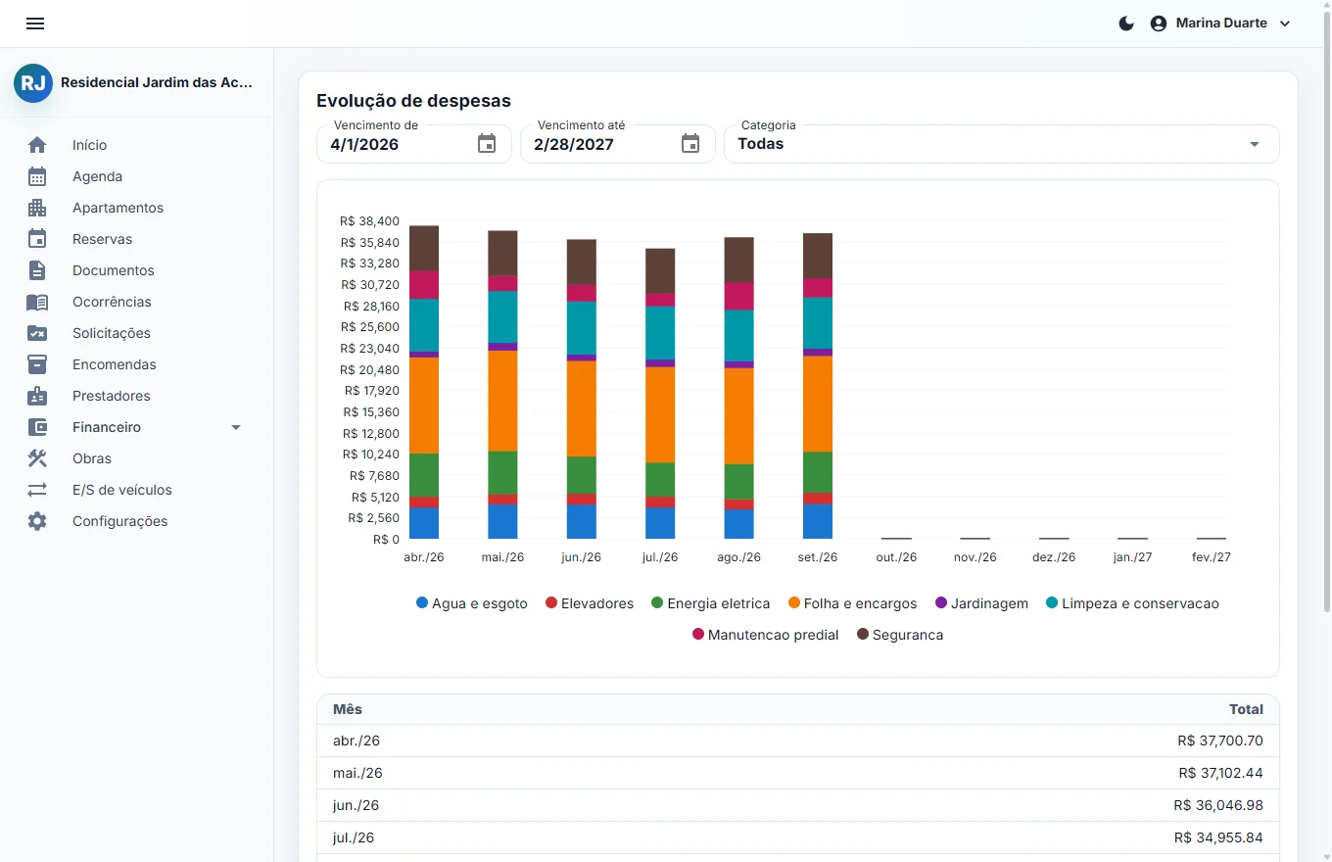The image size is (1332, 862).
Task: Toggle Elevadores legend series
Action: pos(590,603)
